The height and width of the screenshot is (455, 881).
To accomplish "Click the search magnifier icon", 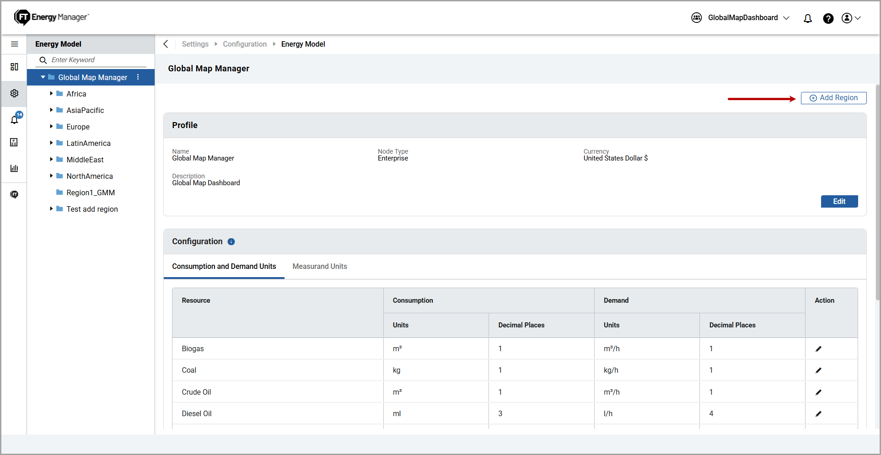I will coord(43,60).
